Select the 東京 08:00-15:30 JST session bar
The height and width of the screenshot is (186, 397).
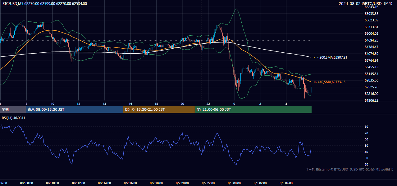coord(75,109)
